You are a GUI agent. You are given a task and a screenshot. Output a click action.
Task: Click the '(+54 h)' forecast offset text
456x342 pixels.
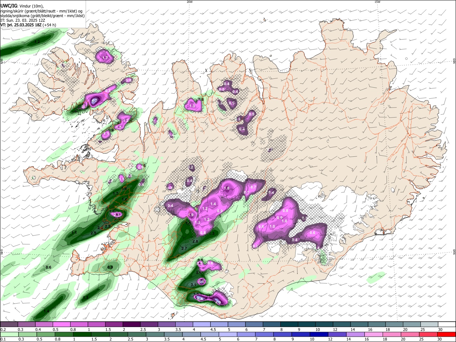[49, 25]
